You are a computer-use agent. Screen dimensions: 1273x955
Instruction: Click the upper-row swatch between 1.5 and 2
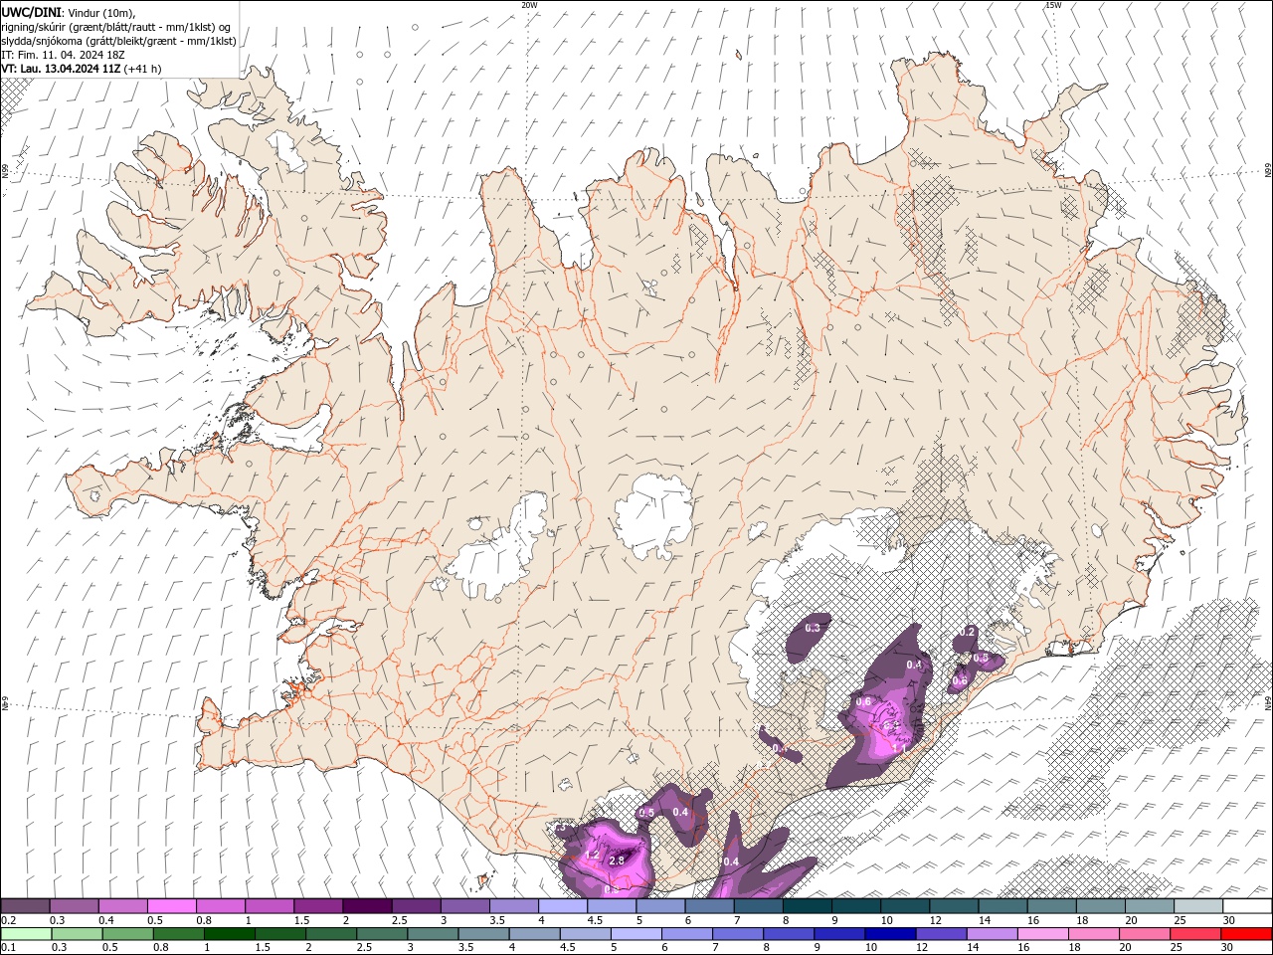coord(318,906)
